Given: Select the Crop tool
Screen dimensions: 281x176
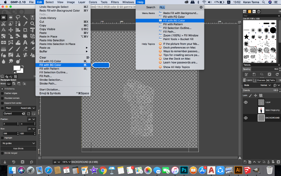Looking at the screenshot, I should click(x=25, y=30).
